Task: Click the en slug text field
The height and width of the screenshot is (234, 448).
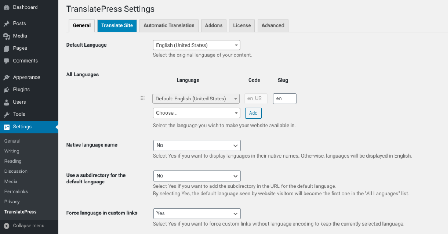Action: pyautogui.click(x=284, y=99)
